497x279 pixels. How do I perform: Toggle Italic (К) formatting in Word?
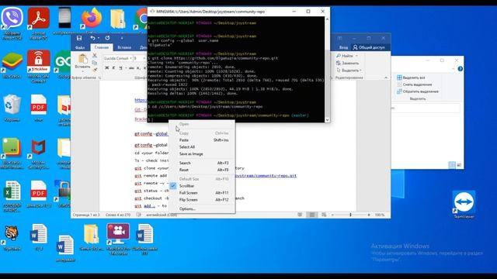click(x=113, y=68)
